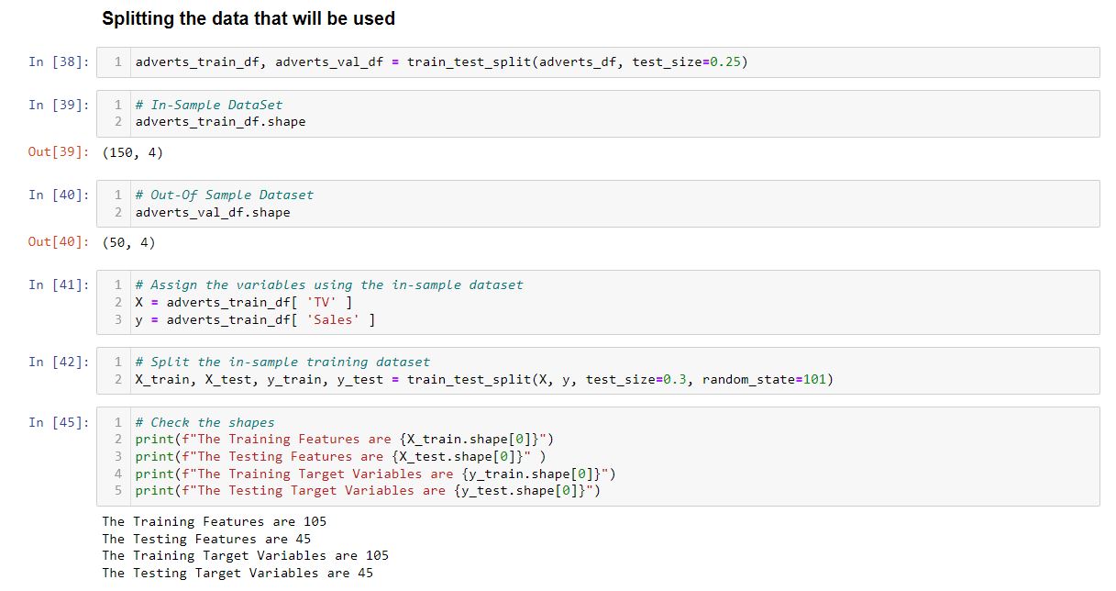
Task: Select the In [42] cell prompt
Action: [59, 362]
